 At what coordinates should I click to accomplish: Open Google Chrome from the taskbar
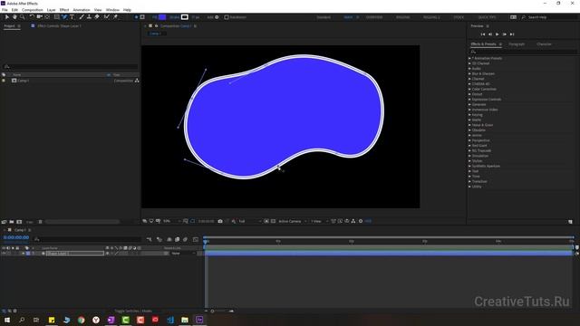[x=82, y=320]
